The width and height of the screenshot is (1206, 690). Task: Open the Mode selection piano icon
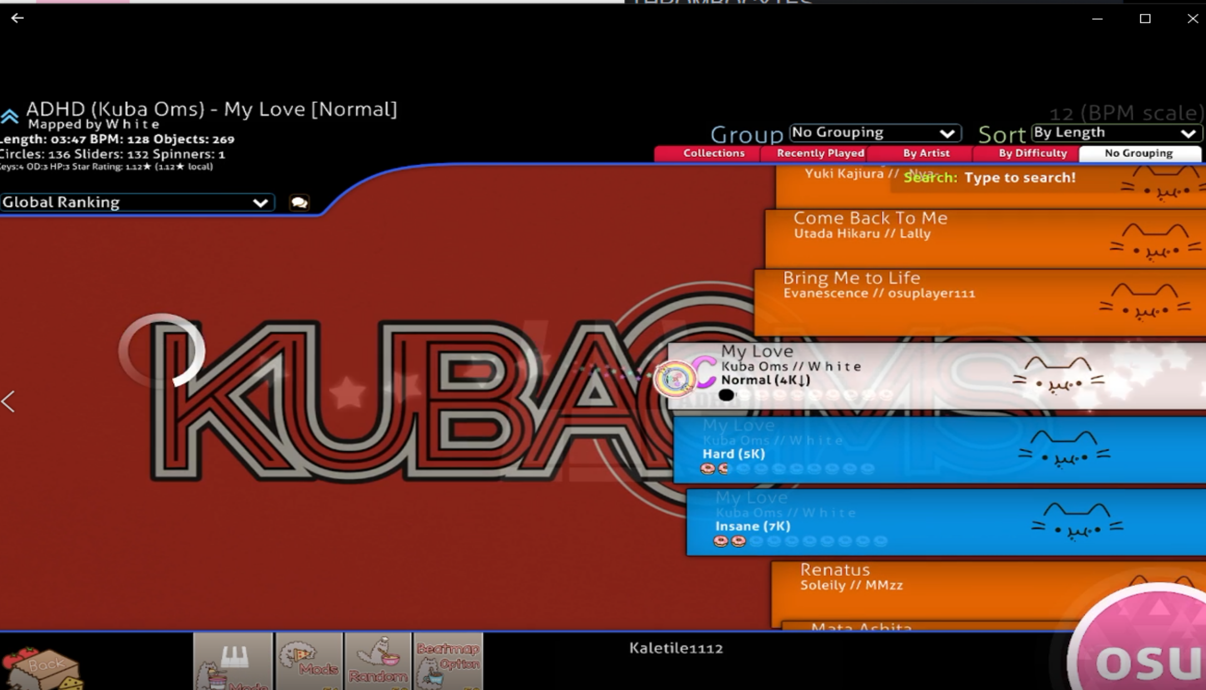234,662
